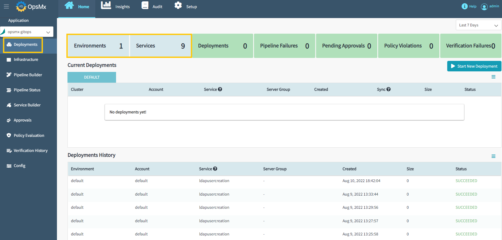Select the DEFAULT environment tab
Image resolution: width=502 pixels, height=240 pixels.
(x=92, y=77)
